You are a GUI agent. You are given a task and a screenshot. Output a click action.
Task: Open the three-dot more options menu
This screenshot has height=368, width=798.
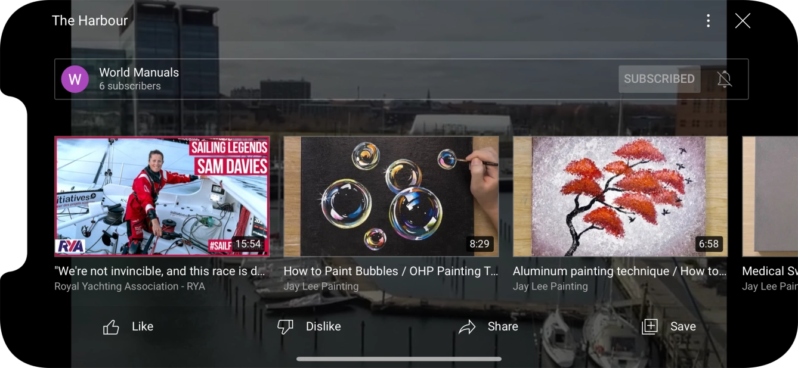click(x=708, y=21)
